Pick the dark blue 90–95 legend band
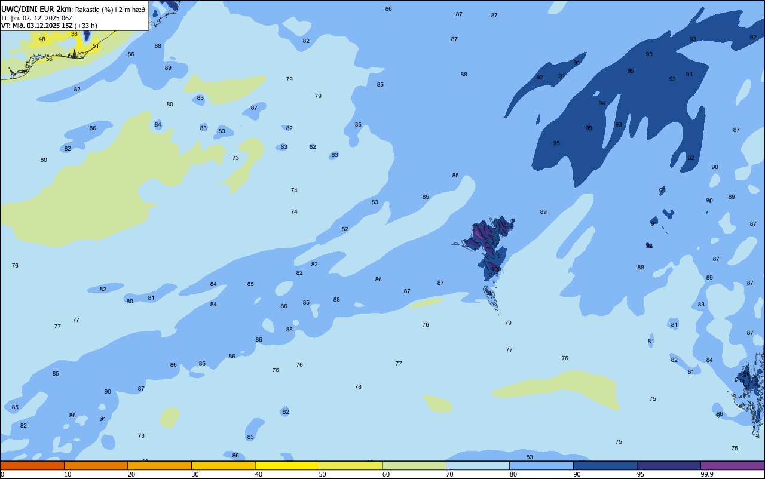The width and height of the screenshot is (765, 479). [x=605, y=465]
